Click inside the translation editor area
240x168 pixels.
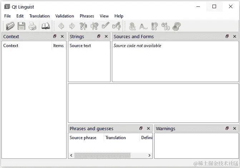(x=153, y=103)
